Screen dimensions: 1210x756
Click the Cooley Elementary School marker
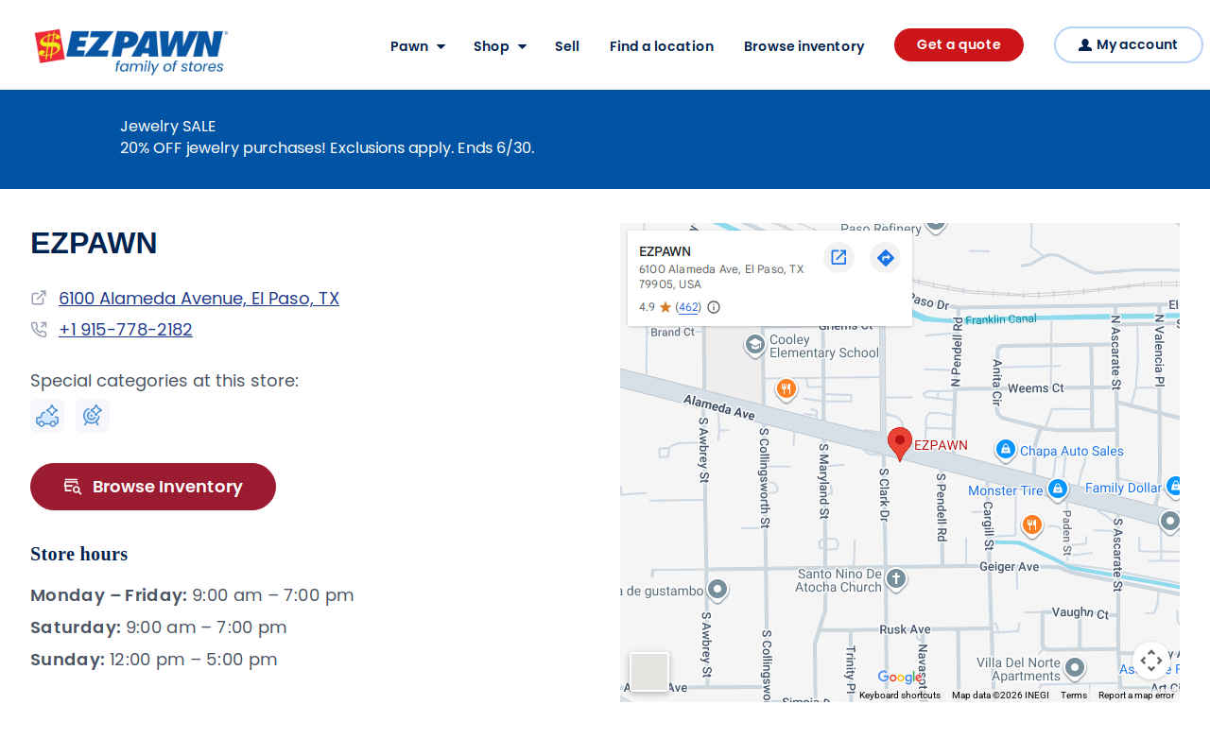(754, 345)
